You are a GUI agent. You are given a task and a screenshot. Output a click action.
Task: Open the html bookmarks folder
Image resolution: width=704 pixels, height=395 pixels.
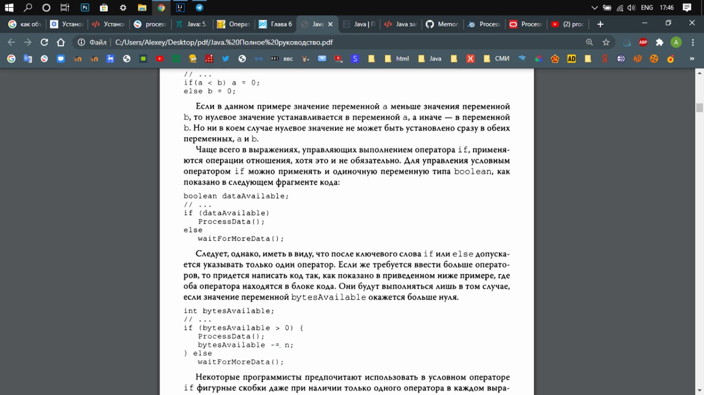coord(397,59)
